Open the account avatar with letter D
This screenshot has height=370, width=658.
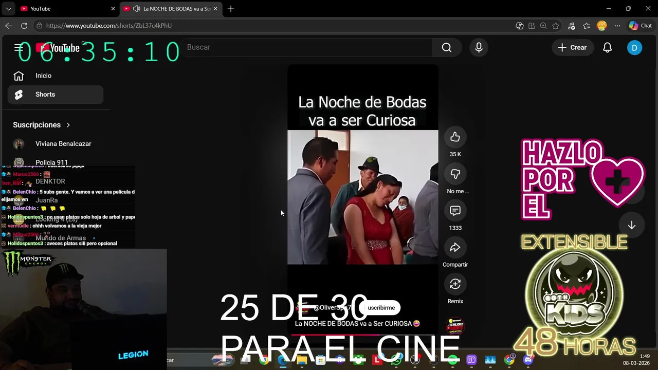point(634,47)
